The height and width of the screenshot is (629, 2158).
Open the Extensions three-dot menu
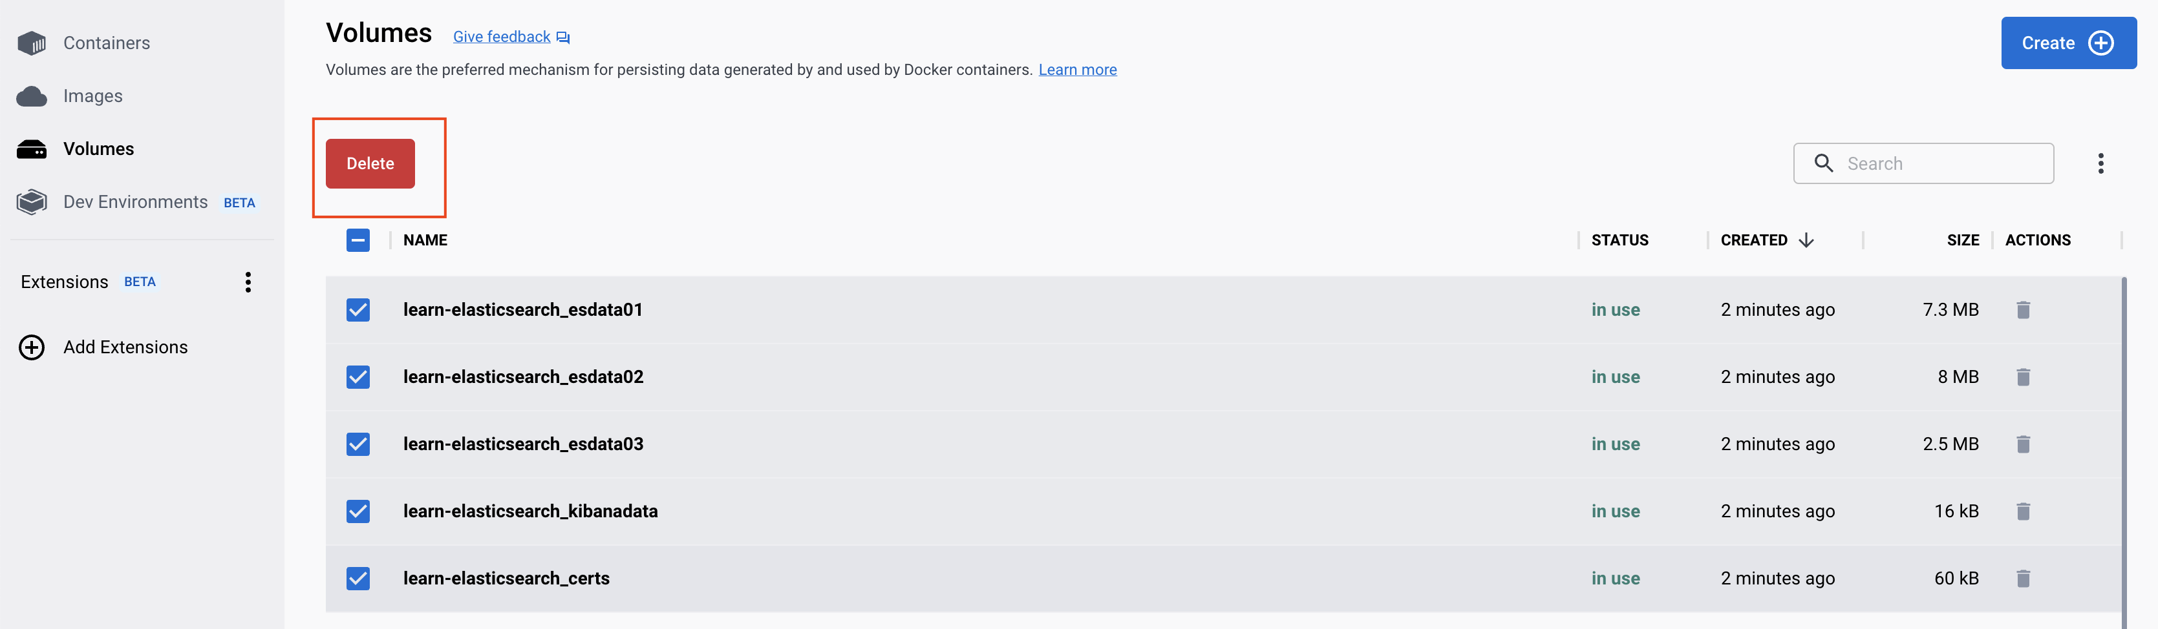[x=248, y=282]
